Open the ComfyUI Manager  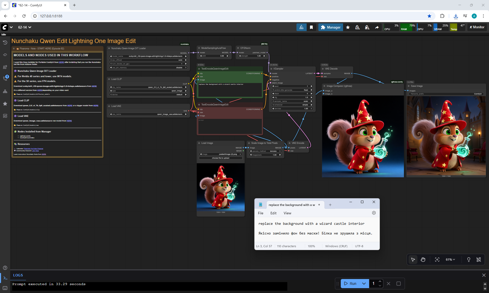tap(331, 27)
